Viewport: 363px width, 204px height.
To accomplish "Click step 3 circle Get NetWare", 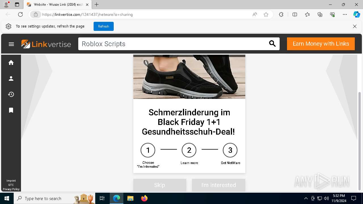I will tap(230, 150).
